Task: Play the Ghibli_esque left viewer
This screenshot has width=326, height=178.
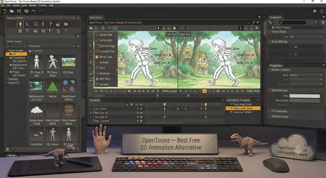Action: 96,91
